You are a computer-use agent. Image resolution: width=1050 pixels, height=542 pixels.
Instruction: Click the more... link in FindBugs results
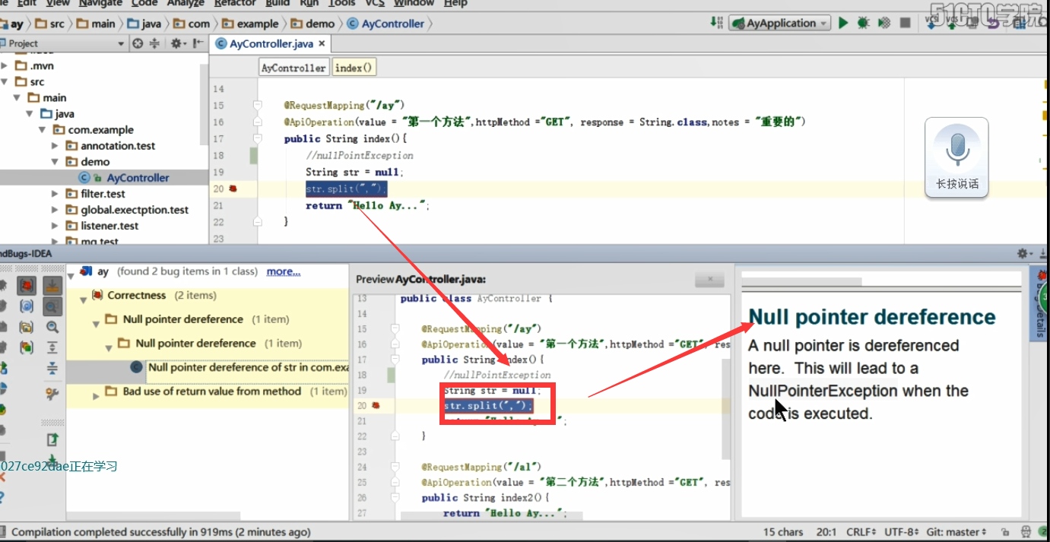tap(284, 271)
